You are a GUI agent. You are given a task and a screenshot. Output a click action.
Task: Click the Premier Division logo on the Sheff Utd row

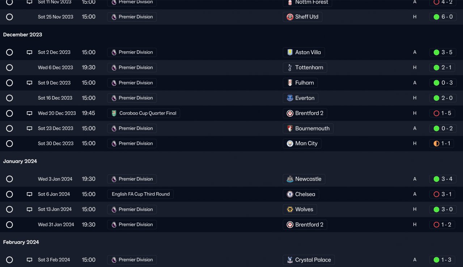tap(114, 17)
